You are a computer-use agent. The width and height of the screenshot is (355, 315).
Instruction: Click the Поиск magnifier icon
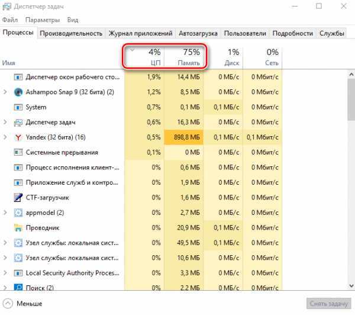click(x=18, y=287)
